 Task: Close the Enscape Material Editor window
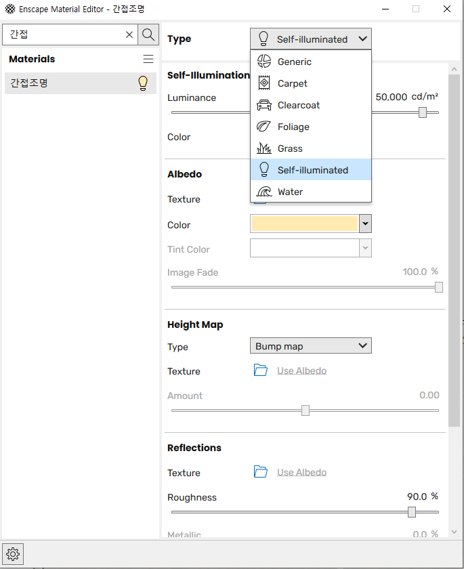pos(447,9)
